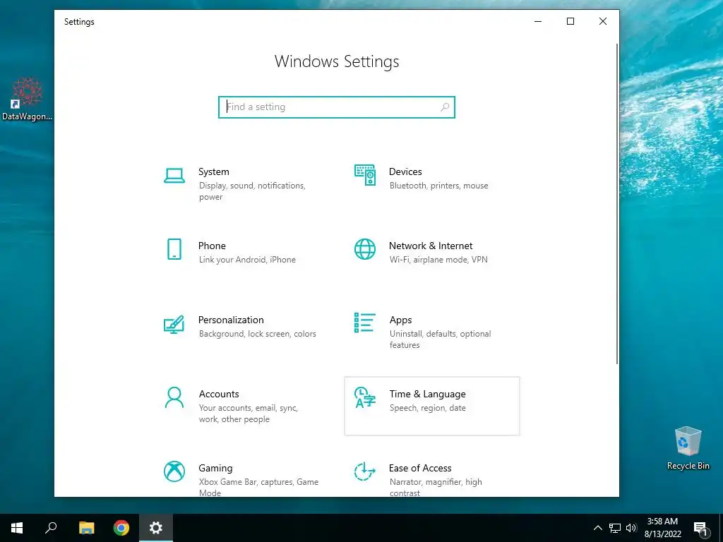Viewport: 723px width, 542px height.
Task: Click the "Display, sound, notifications, power" description
Action: [252, 191]
